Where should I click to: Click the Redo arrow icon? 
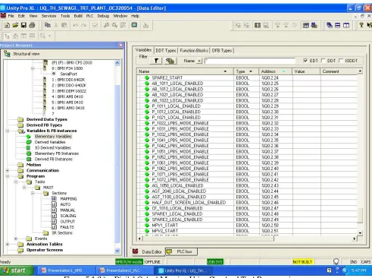[83, 25]
